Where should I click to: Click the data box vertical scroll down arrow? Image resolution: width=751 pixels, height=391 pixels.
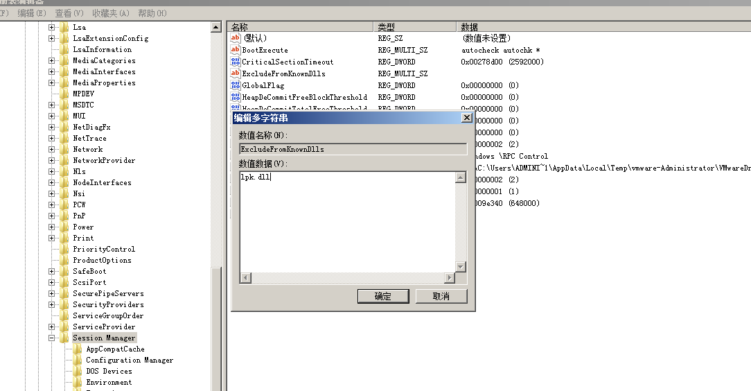click(x=460, y=267)
